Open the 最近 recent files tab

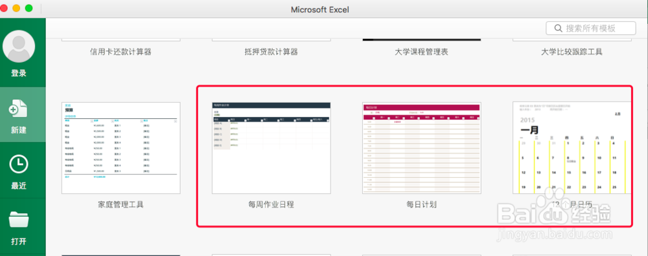point(23,170)
